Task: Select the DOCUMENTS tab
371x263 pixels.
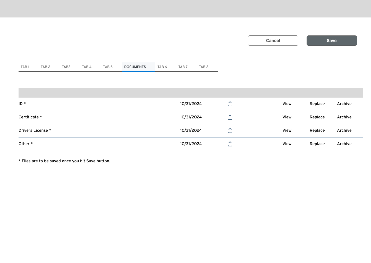Action: click(x=139, y=67)
